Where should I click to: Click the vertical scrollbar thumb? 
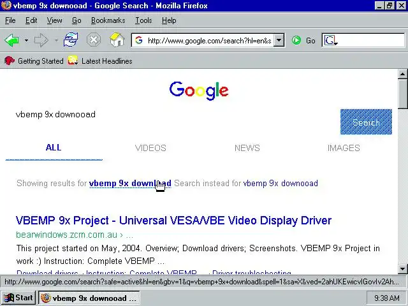click(x=402, y=94)
